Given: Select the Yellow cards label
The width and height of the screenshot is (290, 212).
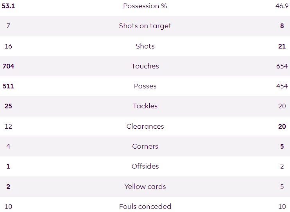Looking at the screenshot, I should click(x=145, y=187).
